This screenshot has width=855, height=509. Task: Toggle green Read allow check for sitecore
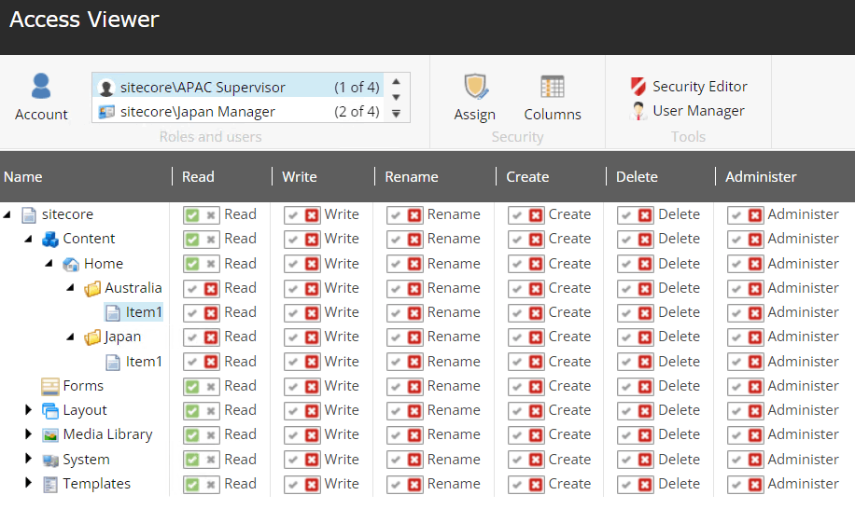point(192,215)
